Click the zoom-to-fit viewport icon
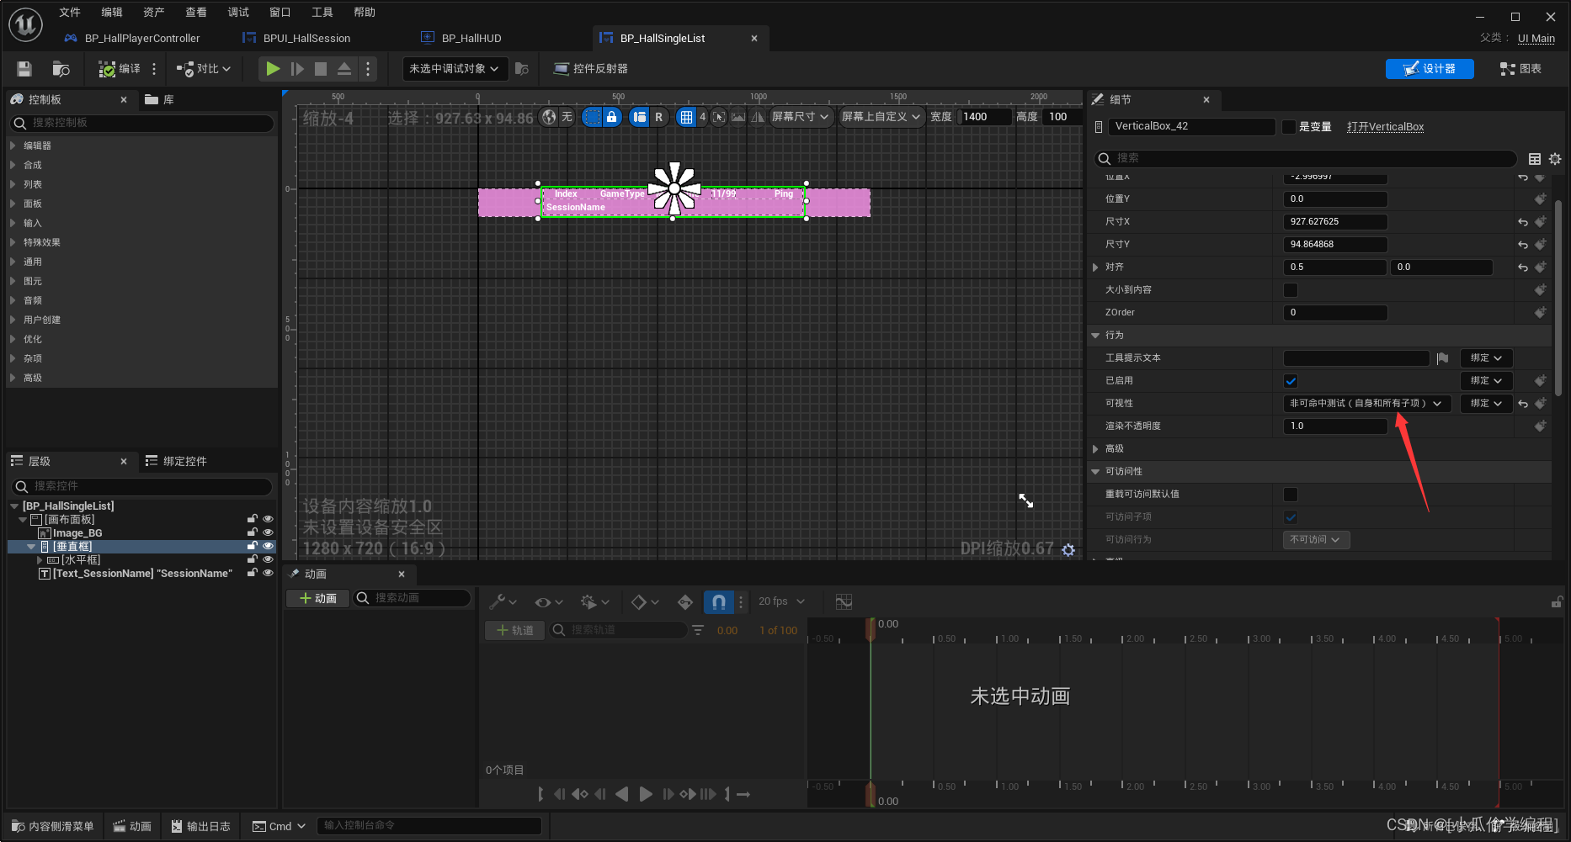 (x=718, y=117)
